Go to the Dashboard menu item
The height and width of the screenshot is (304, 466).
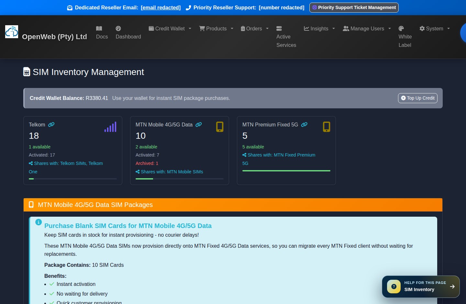(x=128, y=33)
